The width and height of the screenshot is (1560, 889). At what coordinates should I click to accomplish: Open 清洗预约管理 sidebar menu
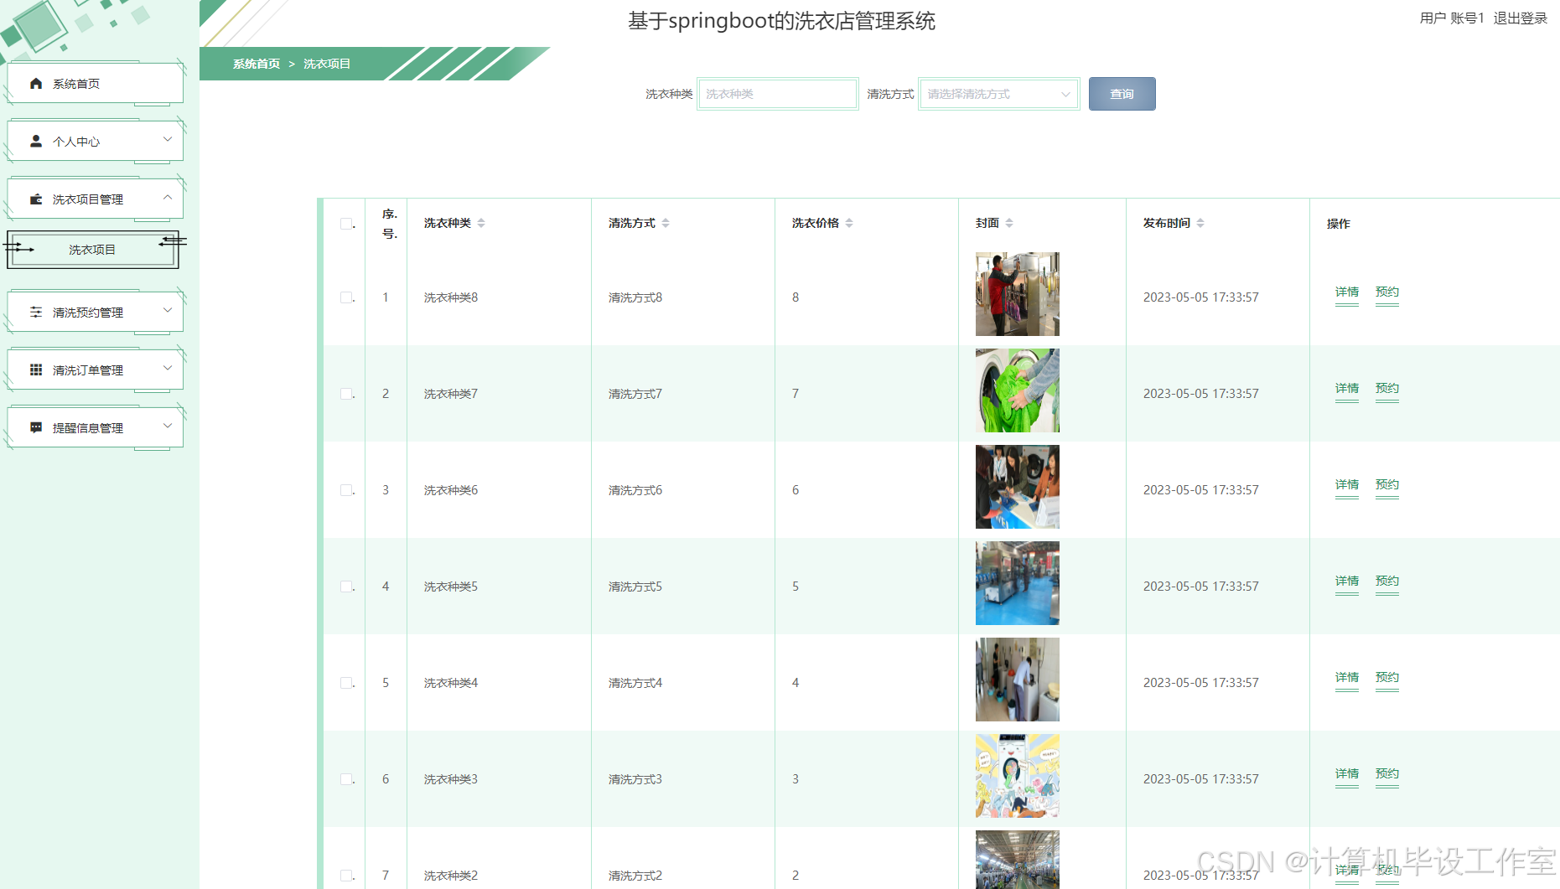pyautogui.click(x=95, y=313)
